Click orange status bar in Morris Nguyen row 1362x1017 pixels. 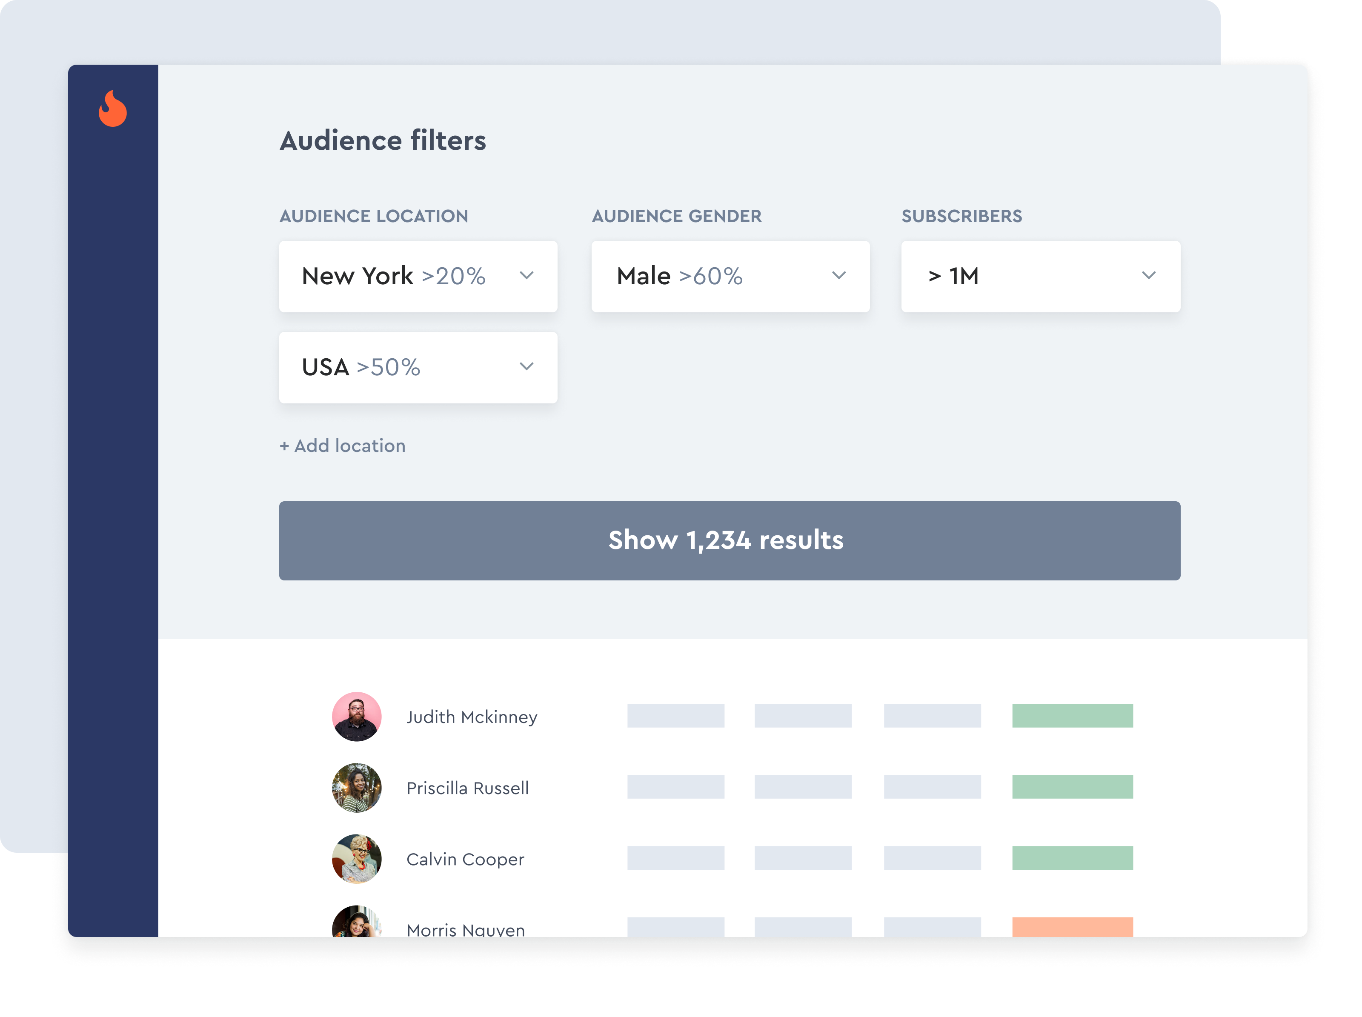(x=1072, y=926)
